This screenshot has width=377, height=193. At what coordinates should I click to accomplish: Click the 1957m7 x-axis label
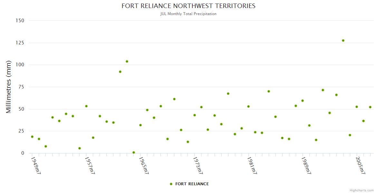click(90, 166)
